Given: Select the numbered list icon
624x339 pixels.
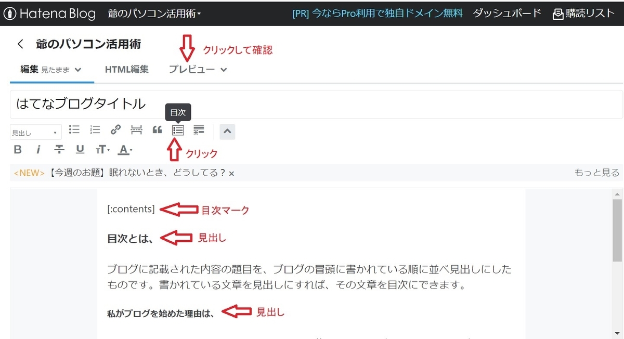Looking at the screenshot, I should 95,129.
